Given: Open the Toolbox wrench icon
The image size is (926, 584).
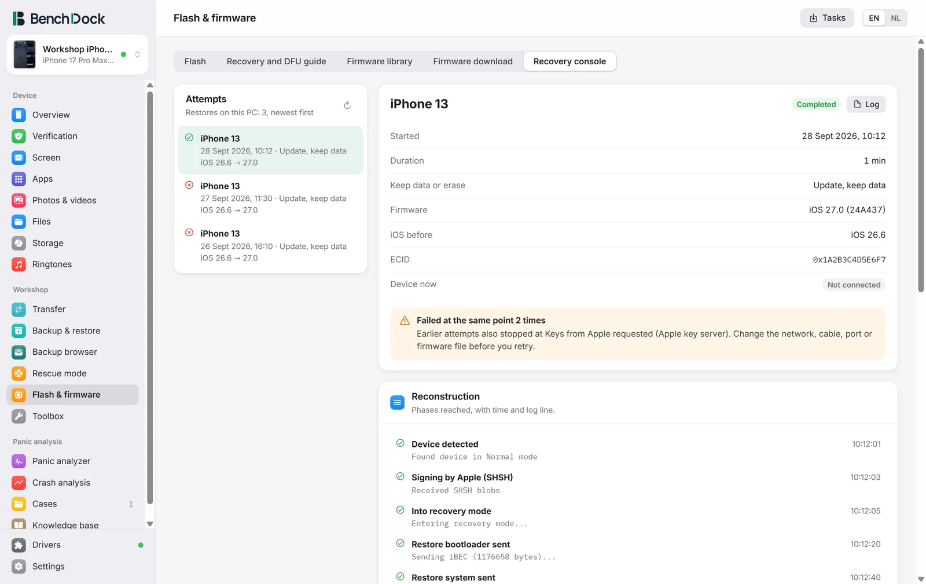Looking at the screenshot, I should coord(19,416).
